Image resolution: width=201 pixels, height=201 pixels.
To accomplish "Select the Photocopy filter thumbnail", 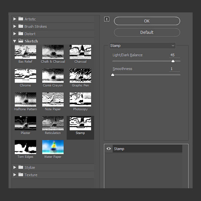I will 80,99.
